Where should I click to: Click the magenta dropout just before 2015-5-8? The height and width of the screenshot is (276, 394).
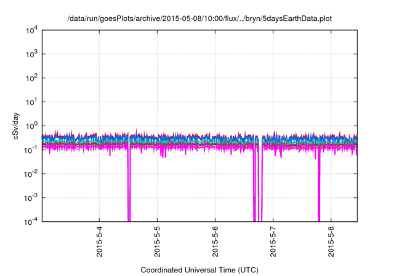point(319,186)
